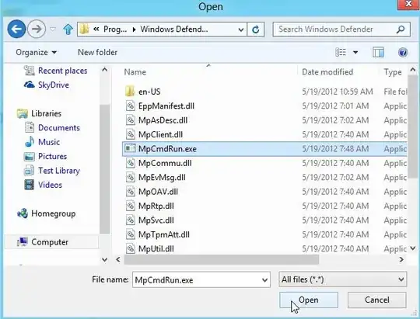
Task: Click the navigation pane scroll down arrow
Action: (105, 260)
